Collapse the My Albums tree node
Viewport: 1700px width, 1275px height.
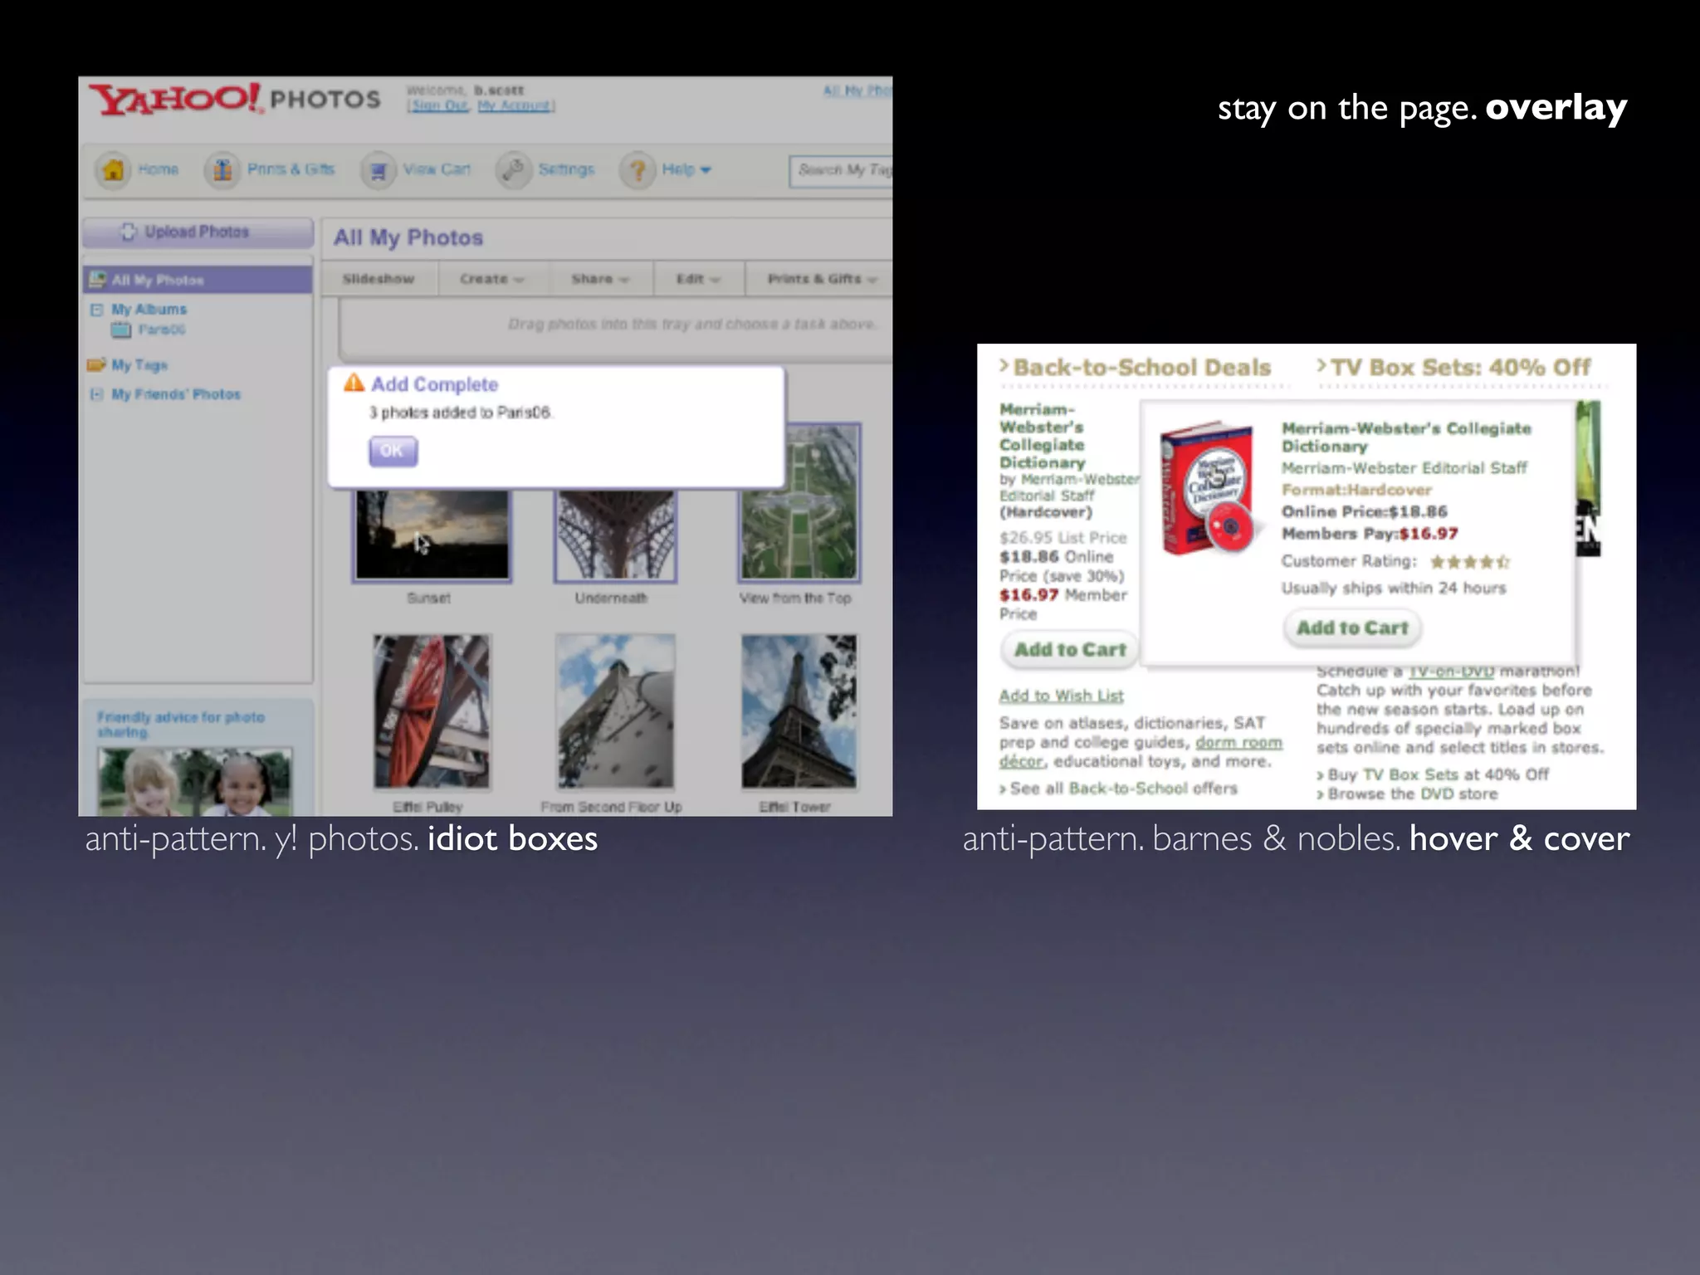tap(96, 310)
